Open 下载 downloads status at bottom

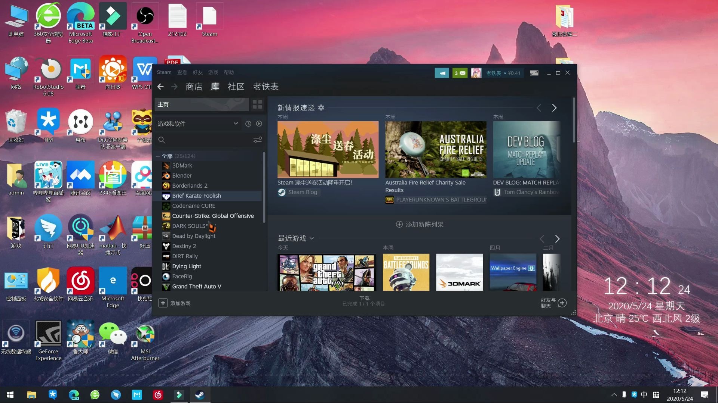pyautogui.click(x=364, y=301)
